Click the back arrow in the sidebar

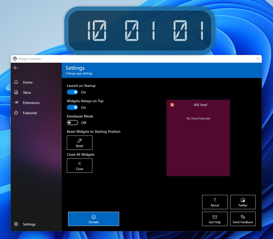pyautogui.click(x=16, y=68)
